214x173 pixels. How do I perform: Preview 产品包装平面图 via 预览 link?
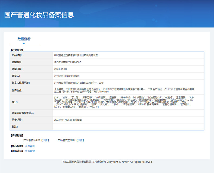[45, 140]
